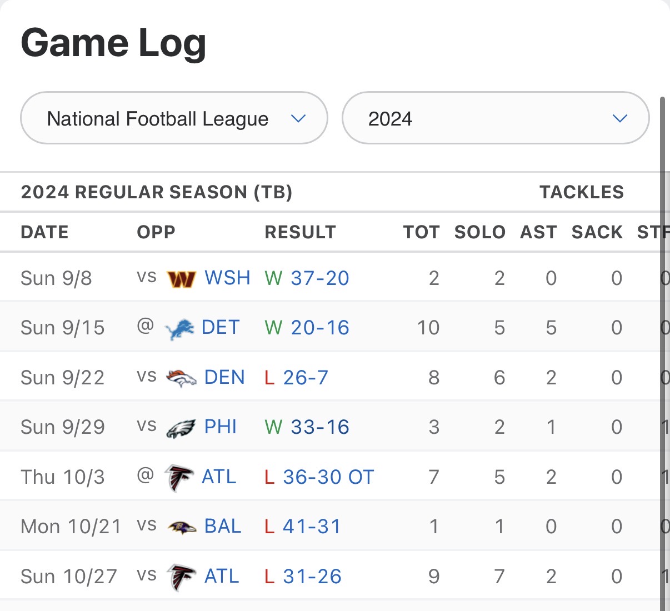
Task: Click the Detroit Lions team logo
Action: (x=179, y=329)
